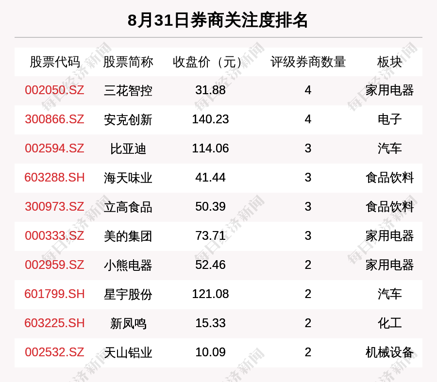Screen dimensions: 437x382
Task: Click broker count 3 in 美的集团 row
Action: [x=308, y=236]
